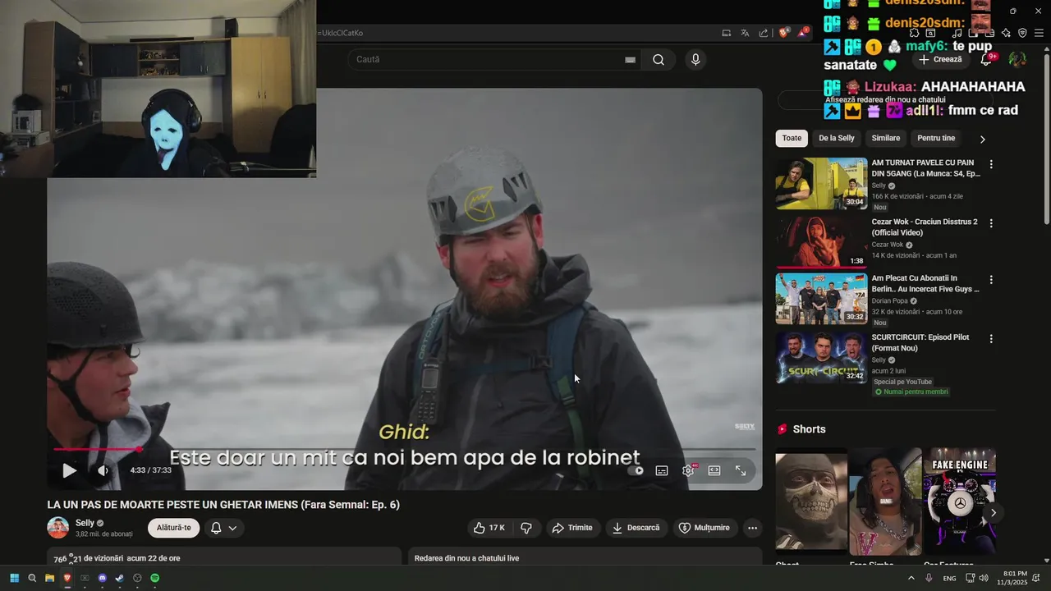Open Windows taskbar search

[32, 578]
